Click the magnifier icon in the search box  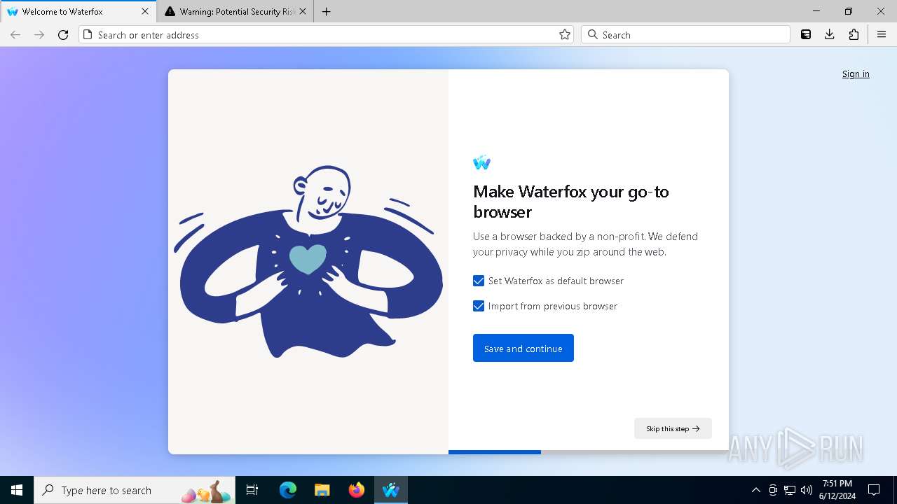(x=593, y=35)
